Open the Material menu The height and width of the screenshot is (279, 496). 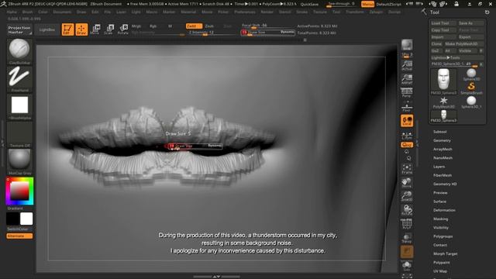click(188, 12)
